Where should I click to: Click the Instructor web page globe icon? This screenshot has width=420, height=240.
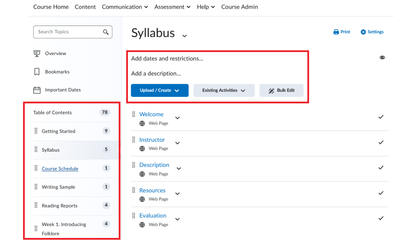(x=142, y=149)
